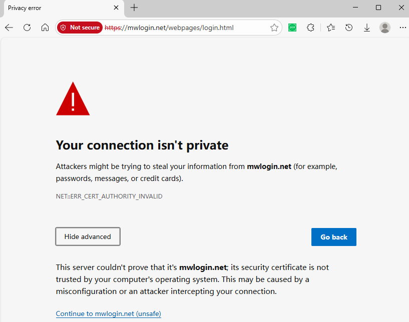Close the Privacy error tab

pyautogui.click(x=116, y=8)
